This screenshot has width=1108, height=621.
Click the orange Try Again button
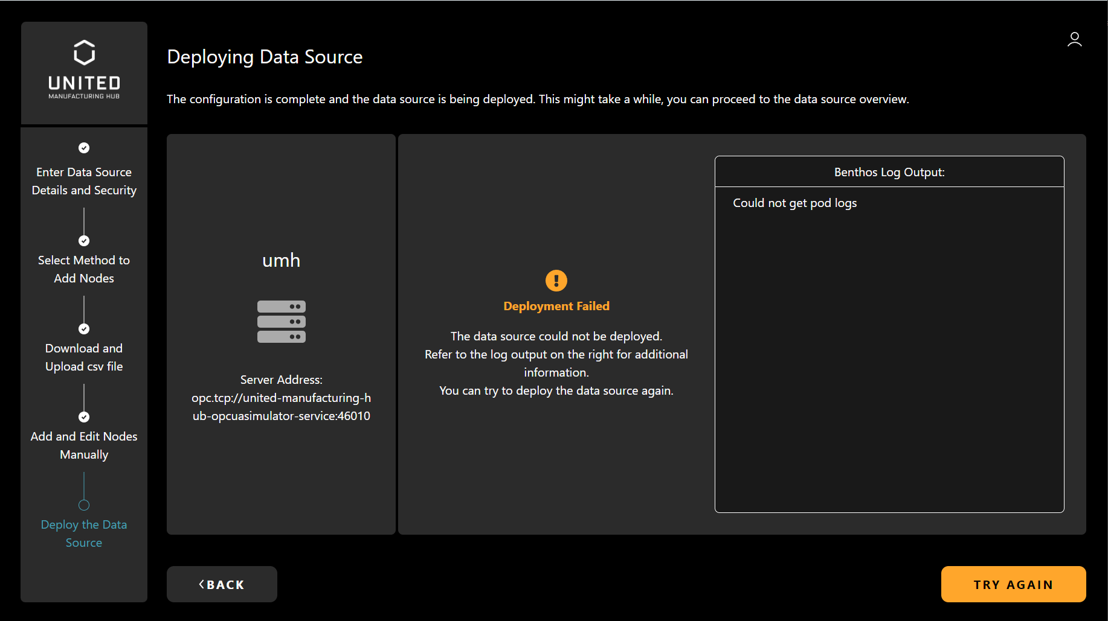[x=1013, y=584]
